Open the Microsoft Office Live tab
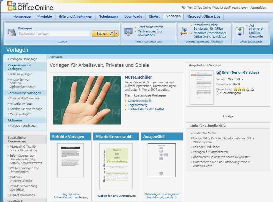 [x=204, y=17]
